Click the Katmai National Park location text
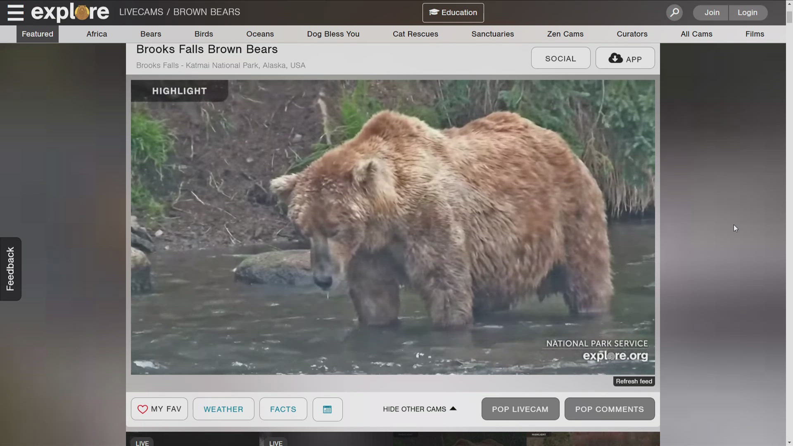793x446 pixels. click(x=221, y=66)
